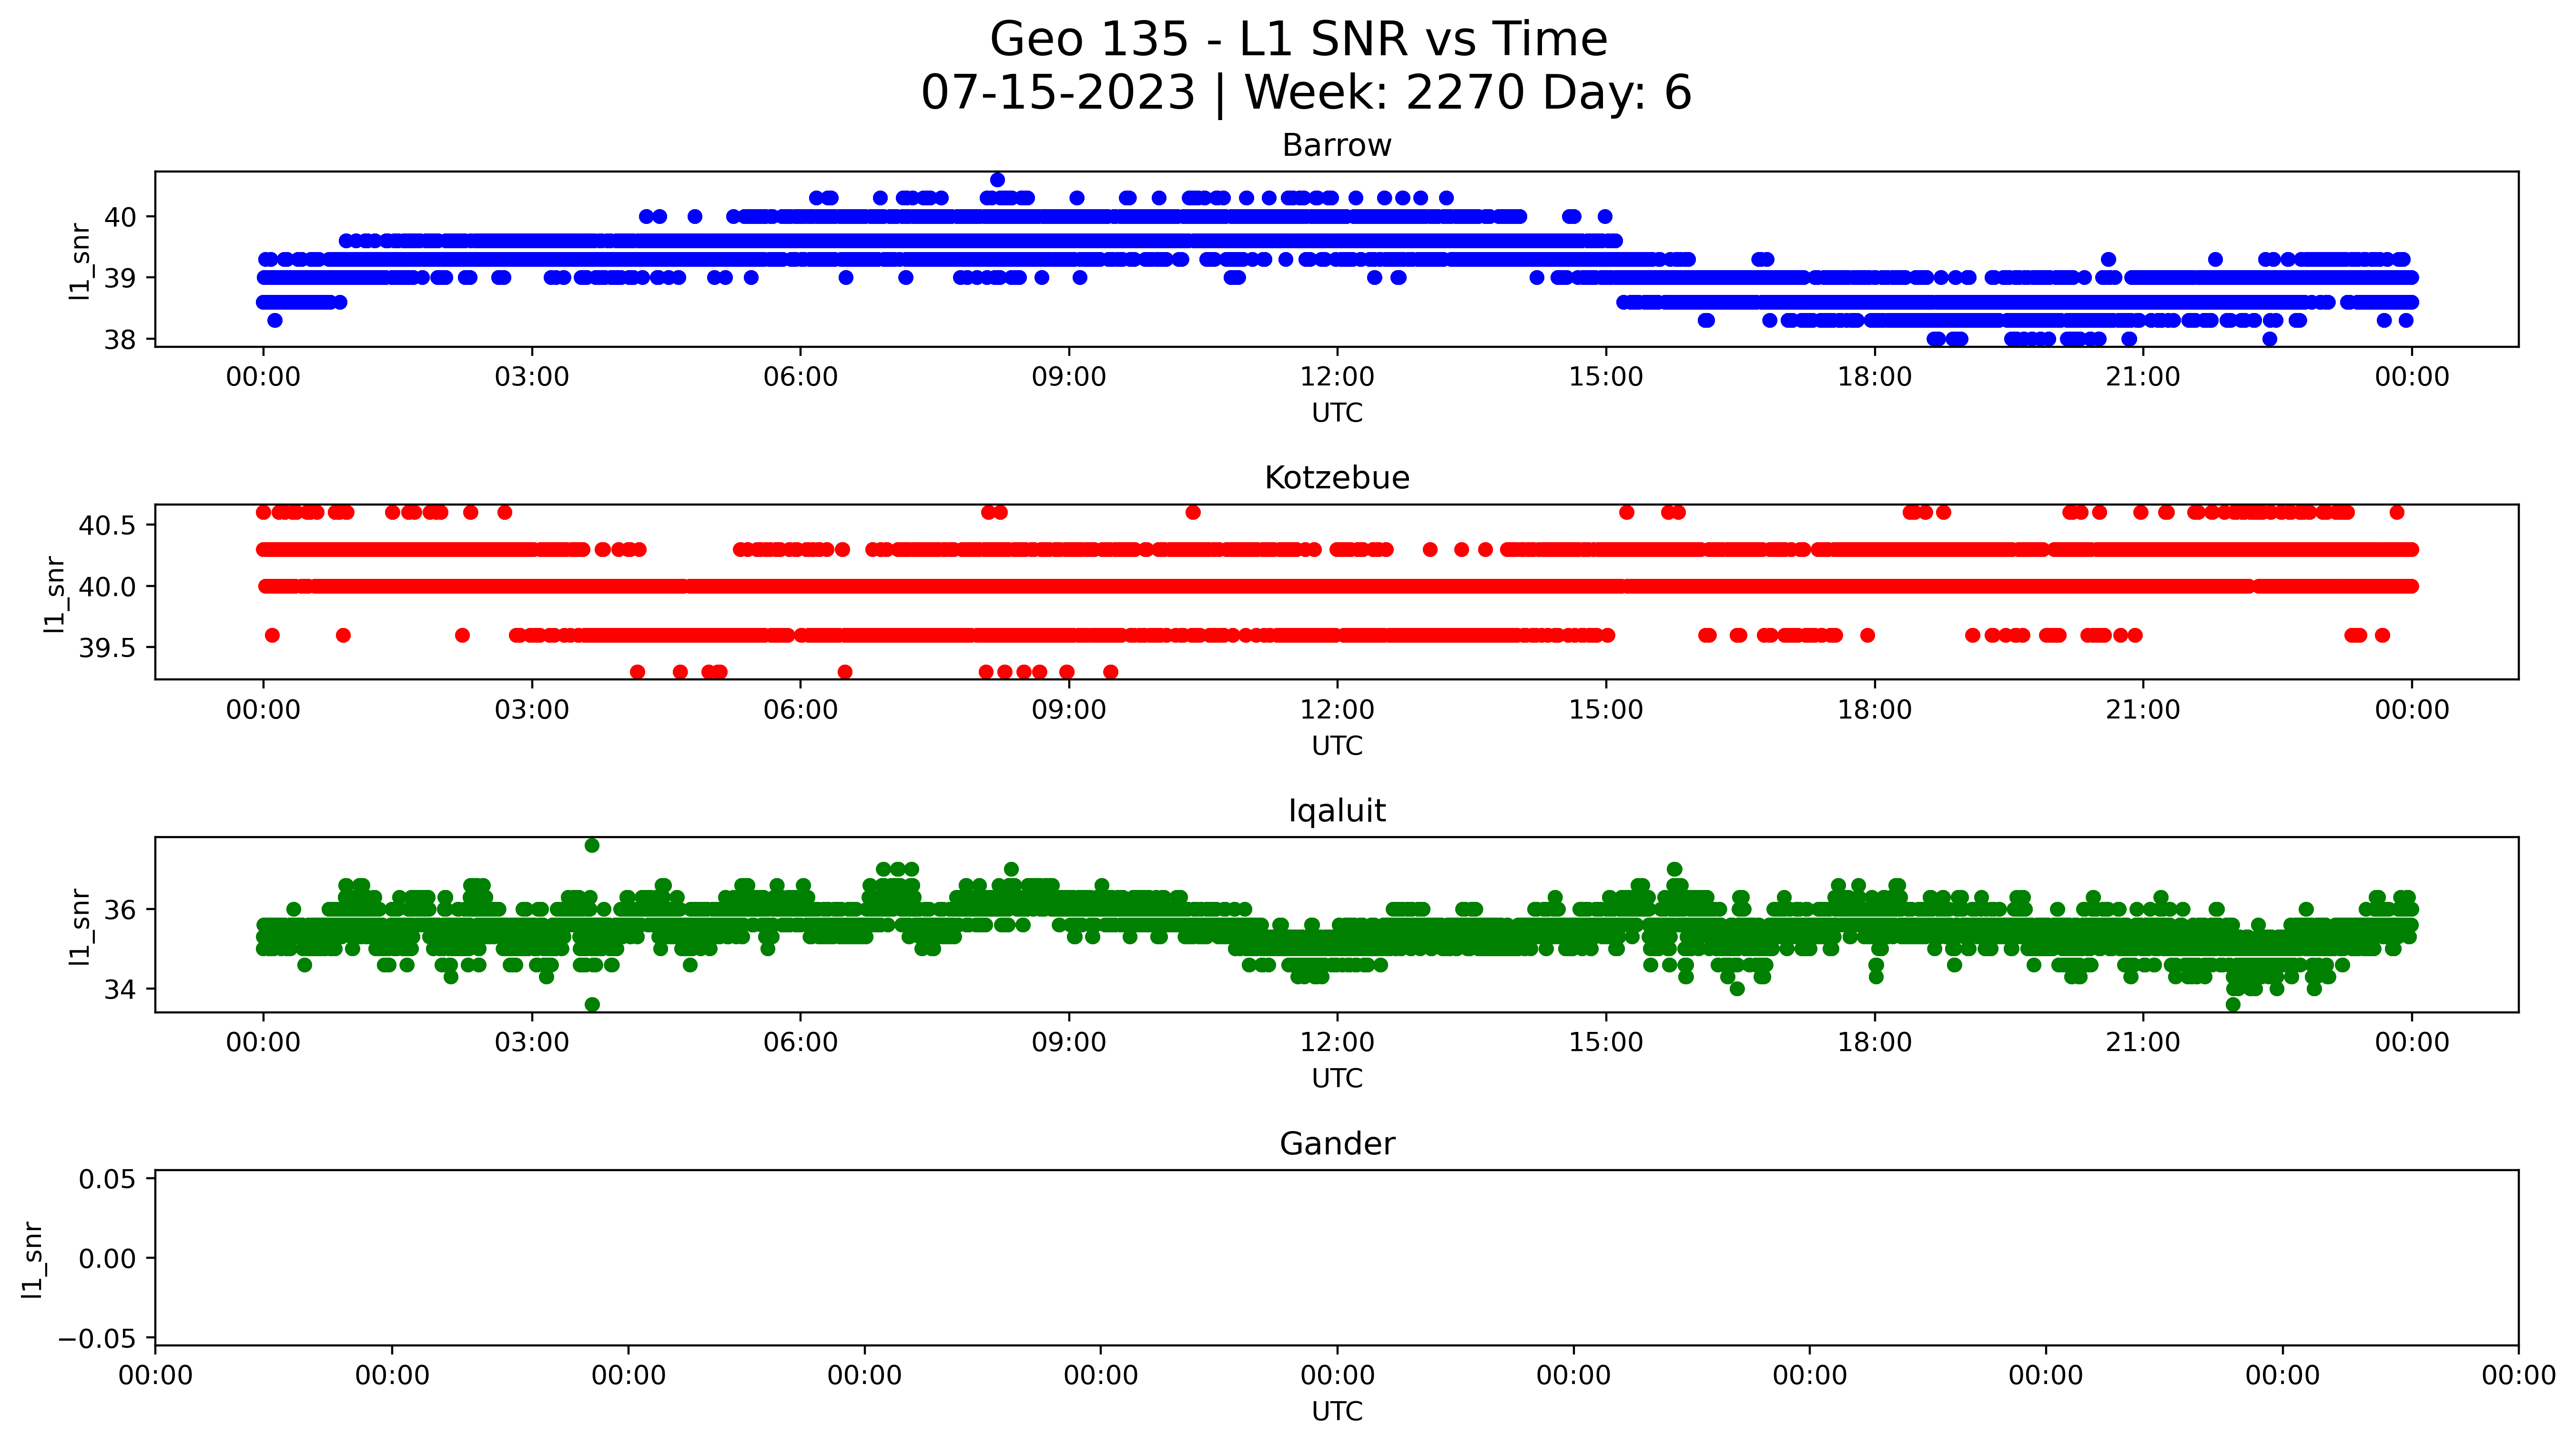Viewport: 2576px width, 1445px height.
Task: Click the 'UTC' label under the Gander plot
Action: [x=1337, y=1412]
